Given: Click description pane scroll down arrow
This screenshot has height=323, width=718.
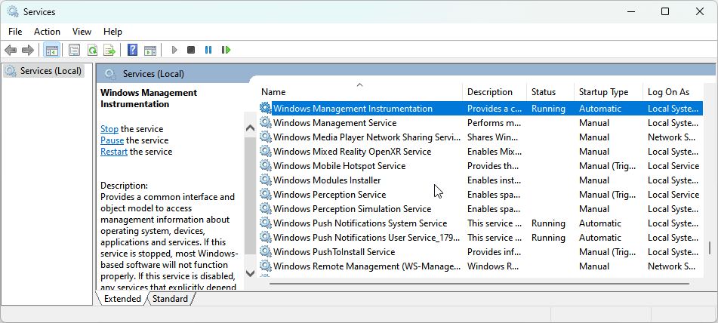Looking at the screenshot, I should [250, 274].
